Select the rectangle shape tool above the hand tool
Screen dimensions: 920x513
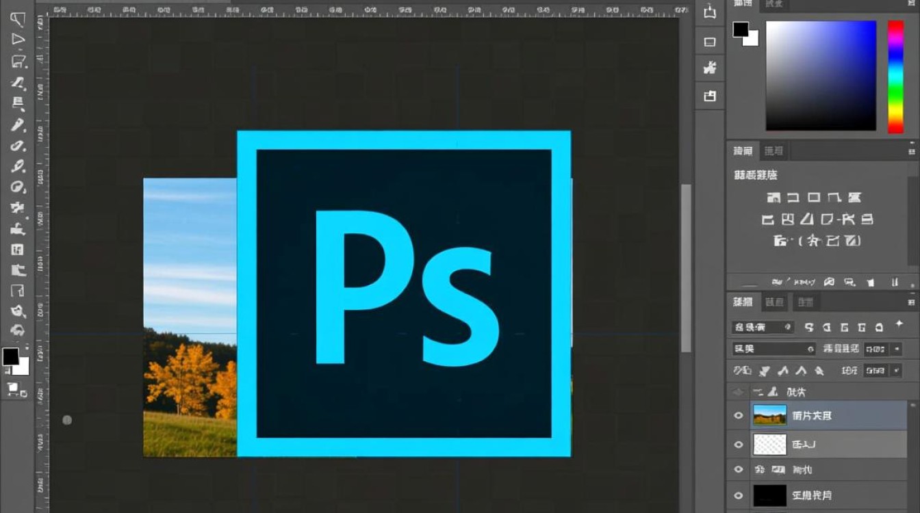(18, 291)
